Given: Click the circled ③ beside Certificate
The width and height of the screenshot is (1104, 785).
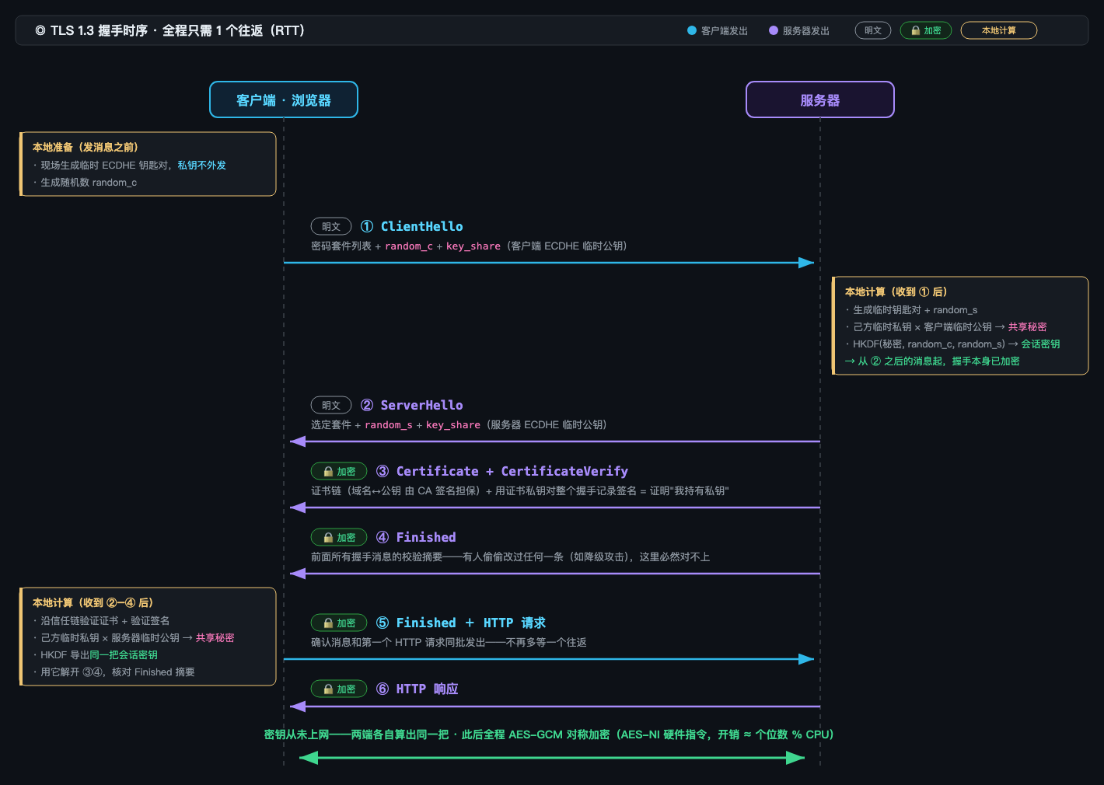Looking at the screenshot, I should point(383,471).
